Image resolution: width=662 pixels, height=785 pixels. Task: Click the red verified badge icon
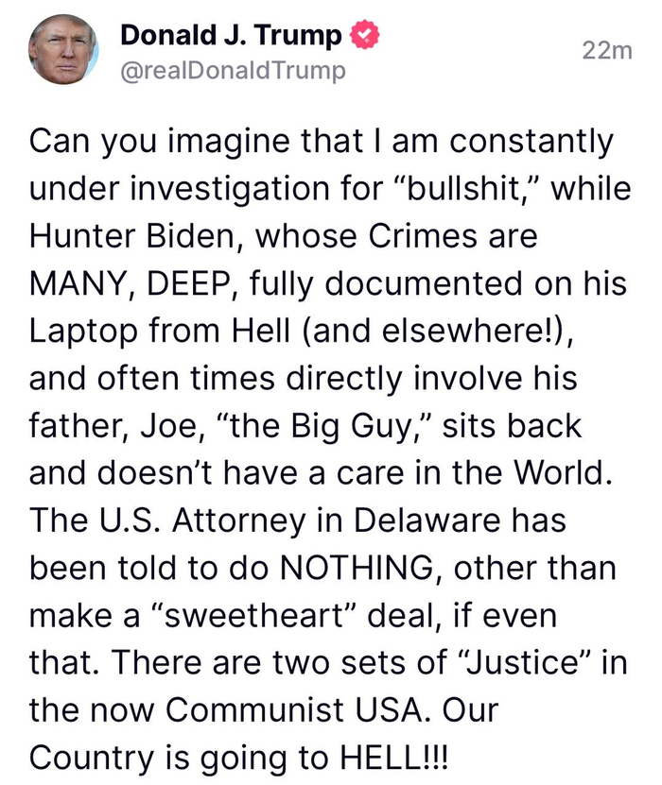click(364, 36)
